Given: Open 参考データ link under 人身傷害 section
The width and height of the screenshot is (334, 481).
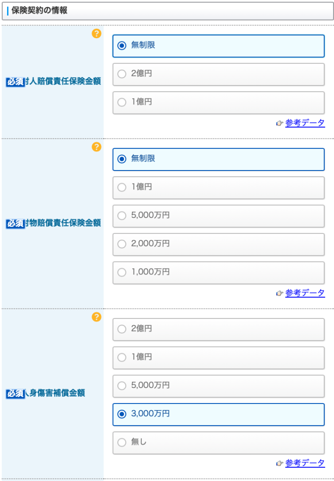Looking at the screenshot, I should pos(305,463).
